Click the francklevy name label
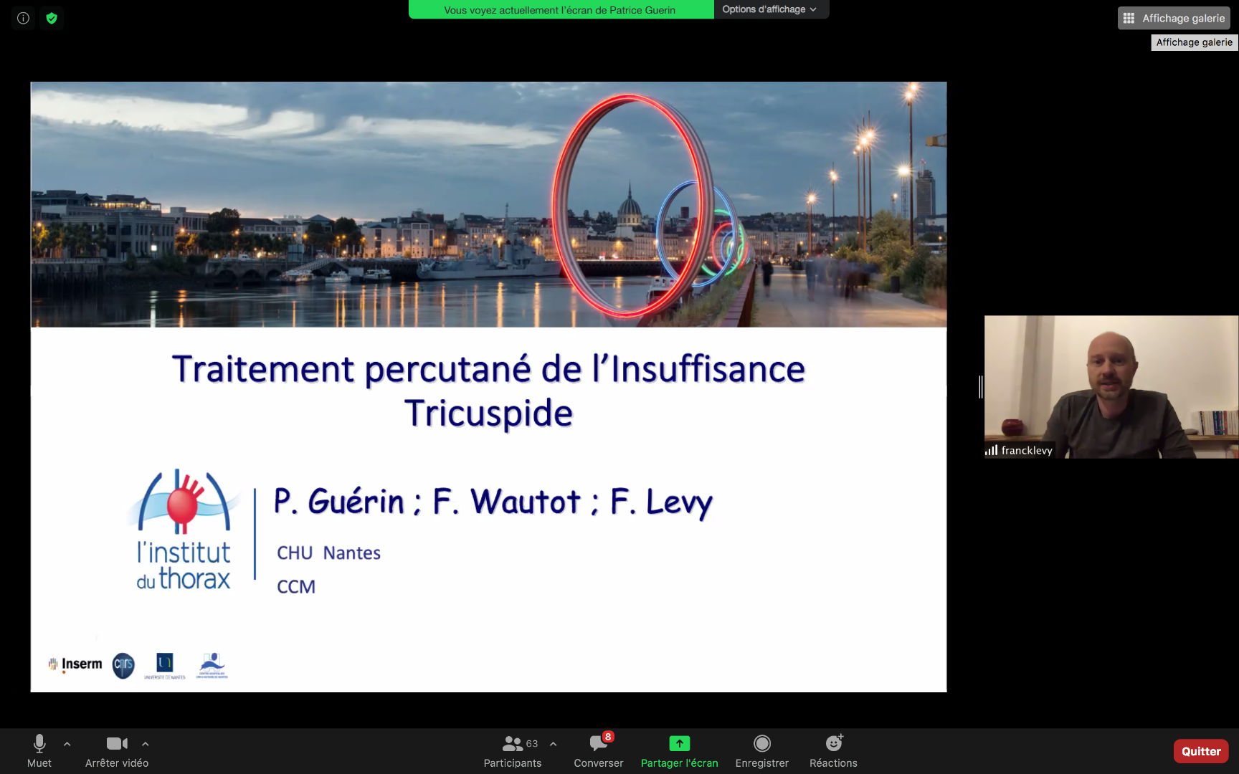This screenshot has width=1239, height=774. tap(1019, 450)
